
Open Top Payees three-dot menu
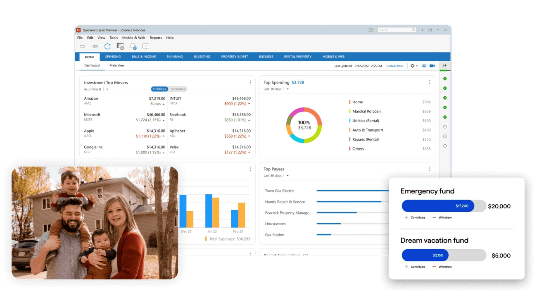pyautogui.click(x=430, y=169)
